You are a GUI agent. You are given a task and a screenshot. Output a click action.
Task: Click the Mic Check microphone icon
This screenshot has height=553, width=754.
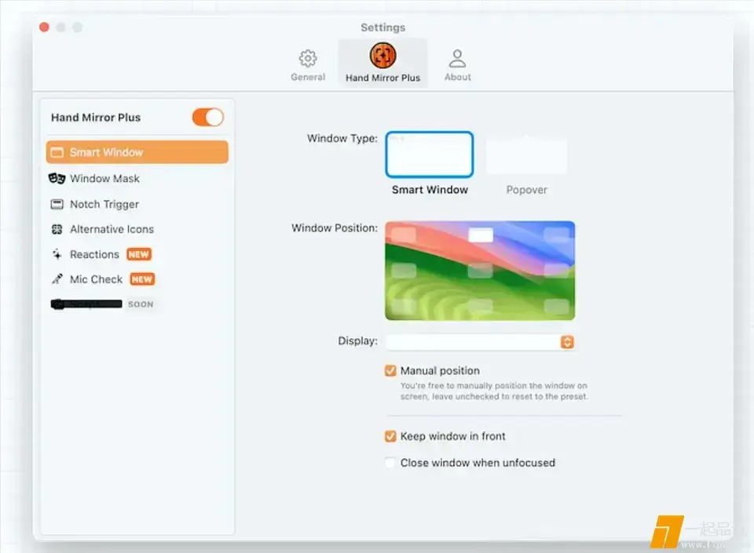pyautogui.click(x=57, y=279)
